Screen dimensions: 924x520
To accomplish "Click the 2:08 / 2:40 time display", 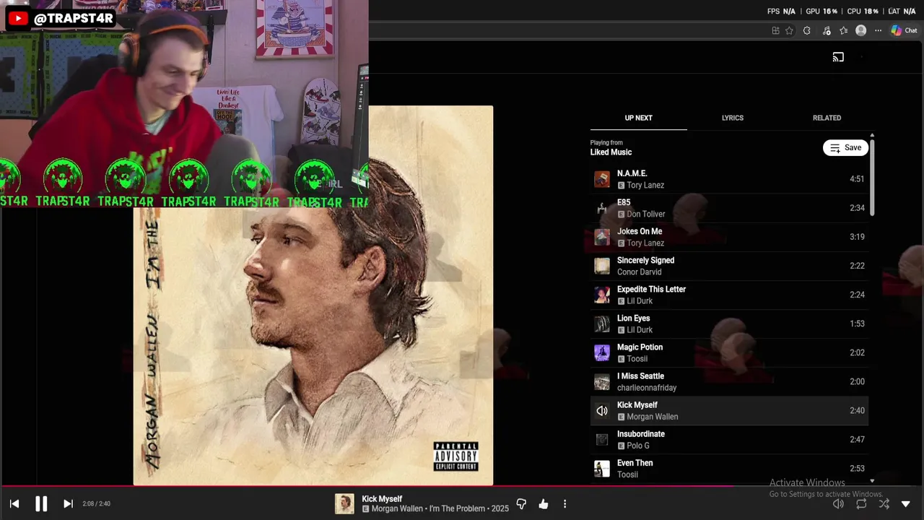I will pos(96,504).
